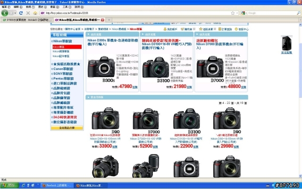This screenshot has width=302, height=189.
Task: Open a new tab with plus button
Action: pos(109,20)
